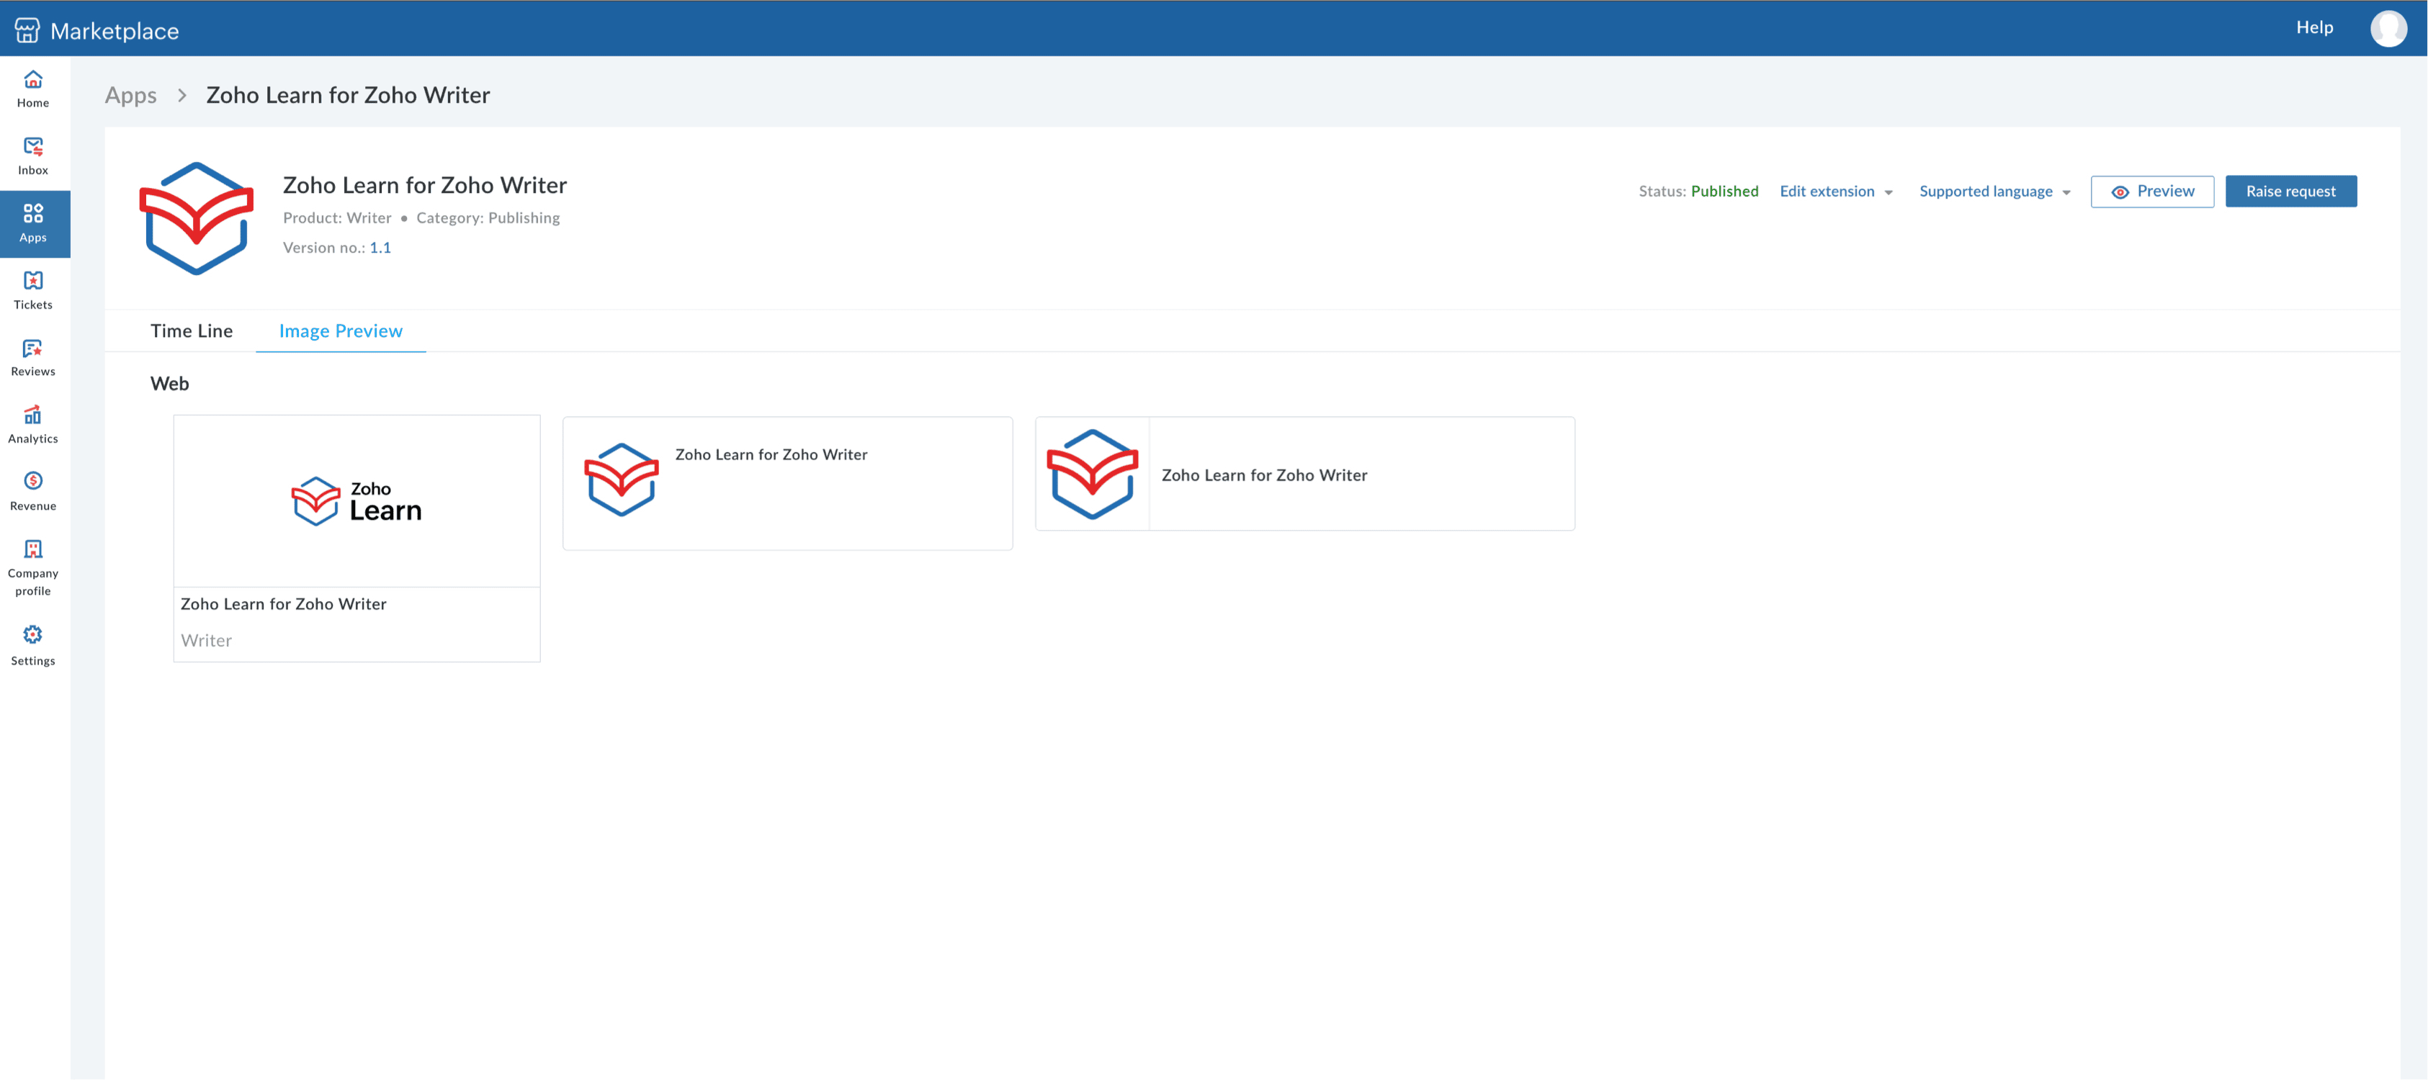Open the middle Zoho Learn preview card logo
Viewport: 2428px width, 1080px height.
pos(621,480)
